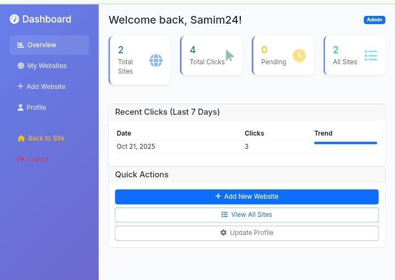Click the Dashboard title in sidebar
The width and height of the screenshot is (395, 280).
tap(47, 19)
